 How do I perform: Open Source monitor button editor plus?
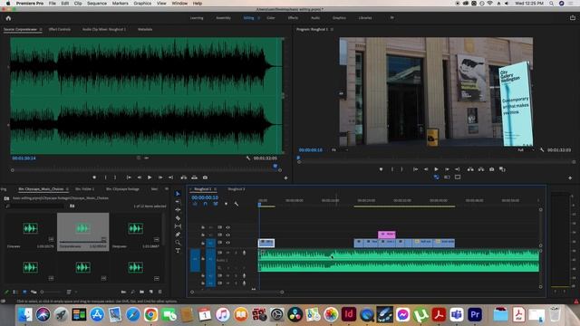[285, 177]
